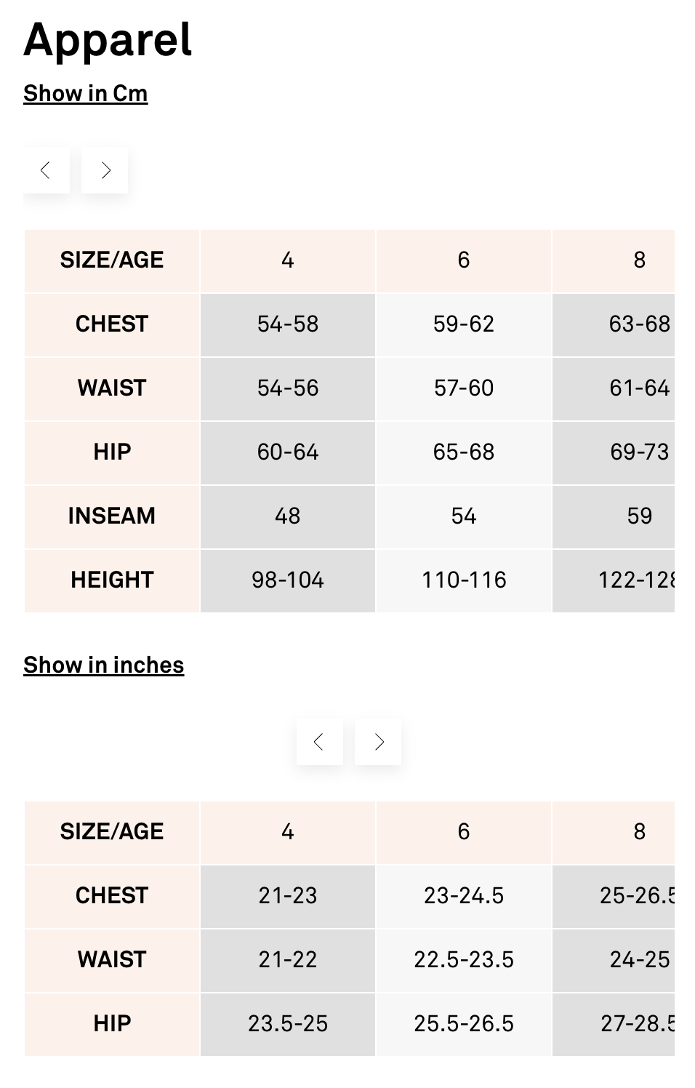Click the 59-62 chest cell

point(464,324)
